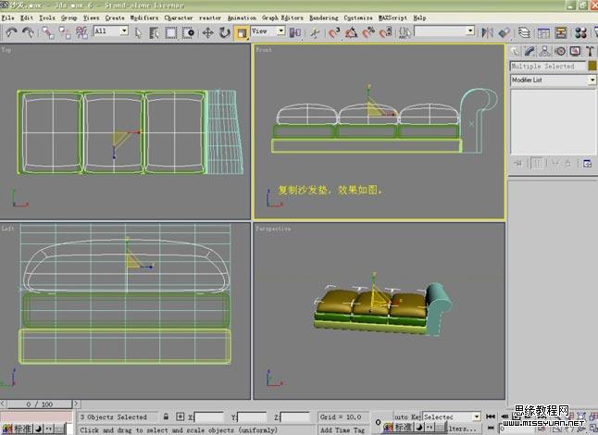This screenshot has width=598, height=435.
Task: Open the Graph Editors menu
Action: tap(282, 18)
